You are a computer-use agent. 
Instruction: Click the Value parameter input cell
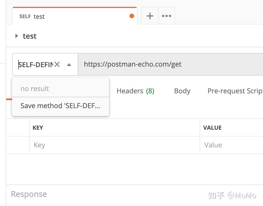(232, 145)
